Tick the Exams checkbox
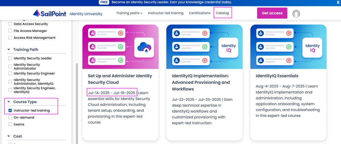Image resolution: width=341 pixels, height=144 pixels. pyautogui.click(x=10, y=124)
